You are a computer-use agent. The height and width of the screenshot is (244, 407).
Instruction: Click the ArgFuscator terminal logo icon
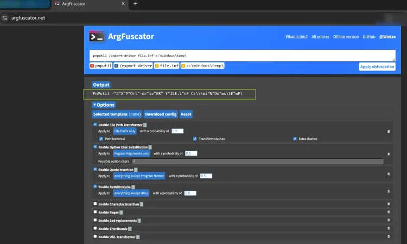tap(97, 36)
